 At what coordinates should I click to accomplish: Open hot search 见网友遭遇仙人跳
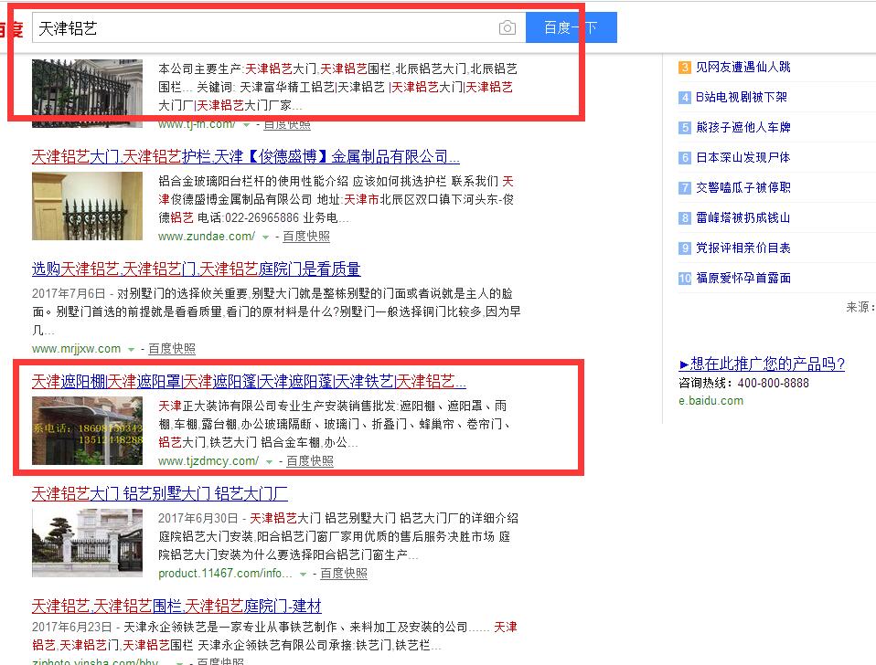click(x=743, y=67)
